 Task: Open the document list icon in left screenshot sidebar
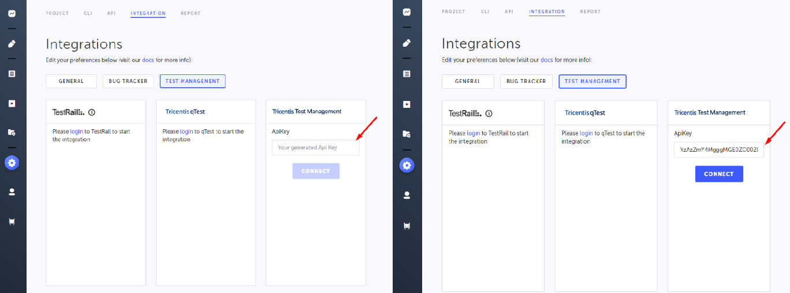click(x=12, y=74)
